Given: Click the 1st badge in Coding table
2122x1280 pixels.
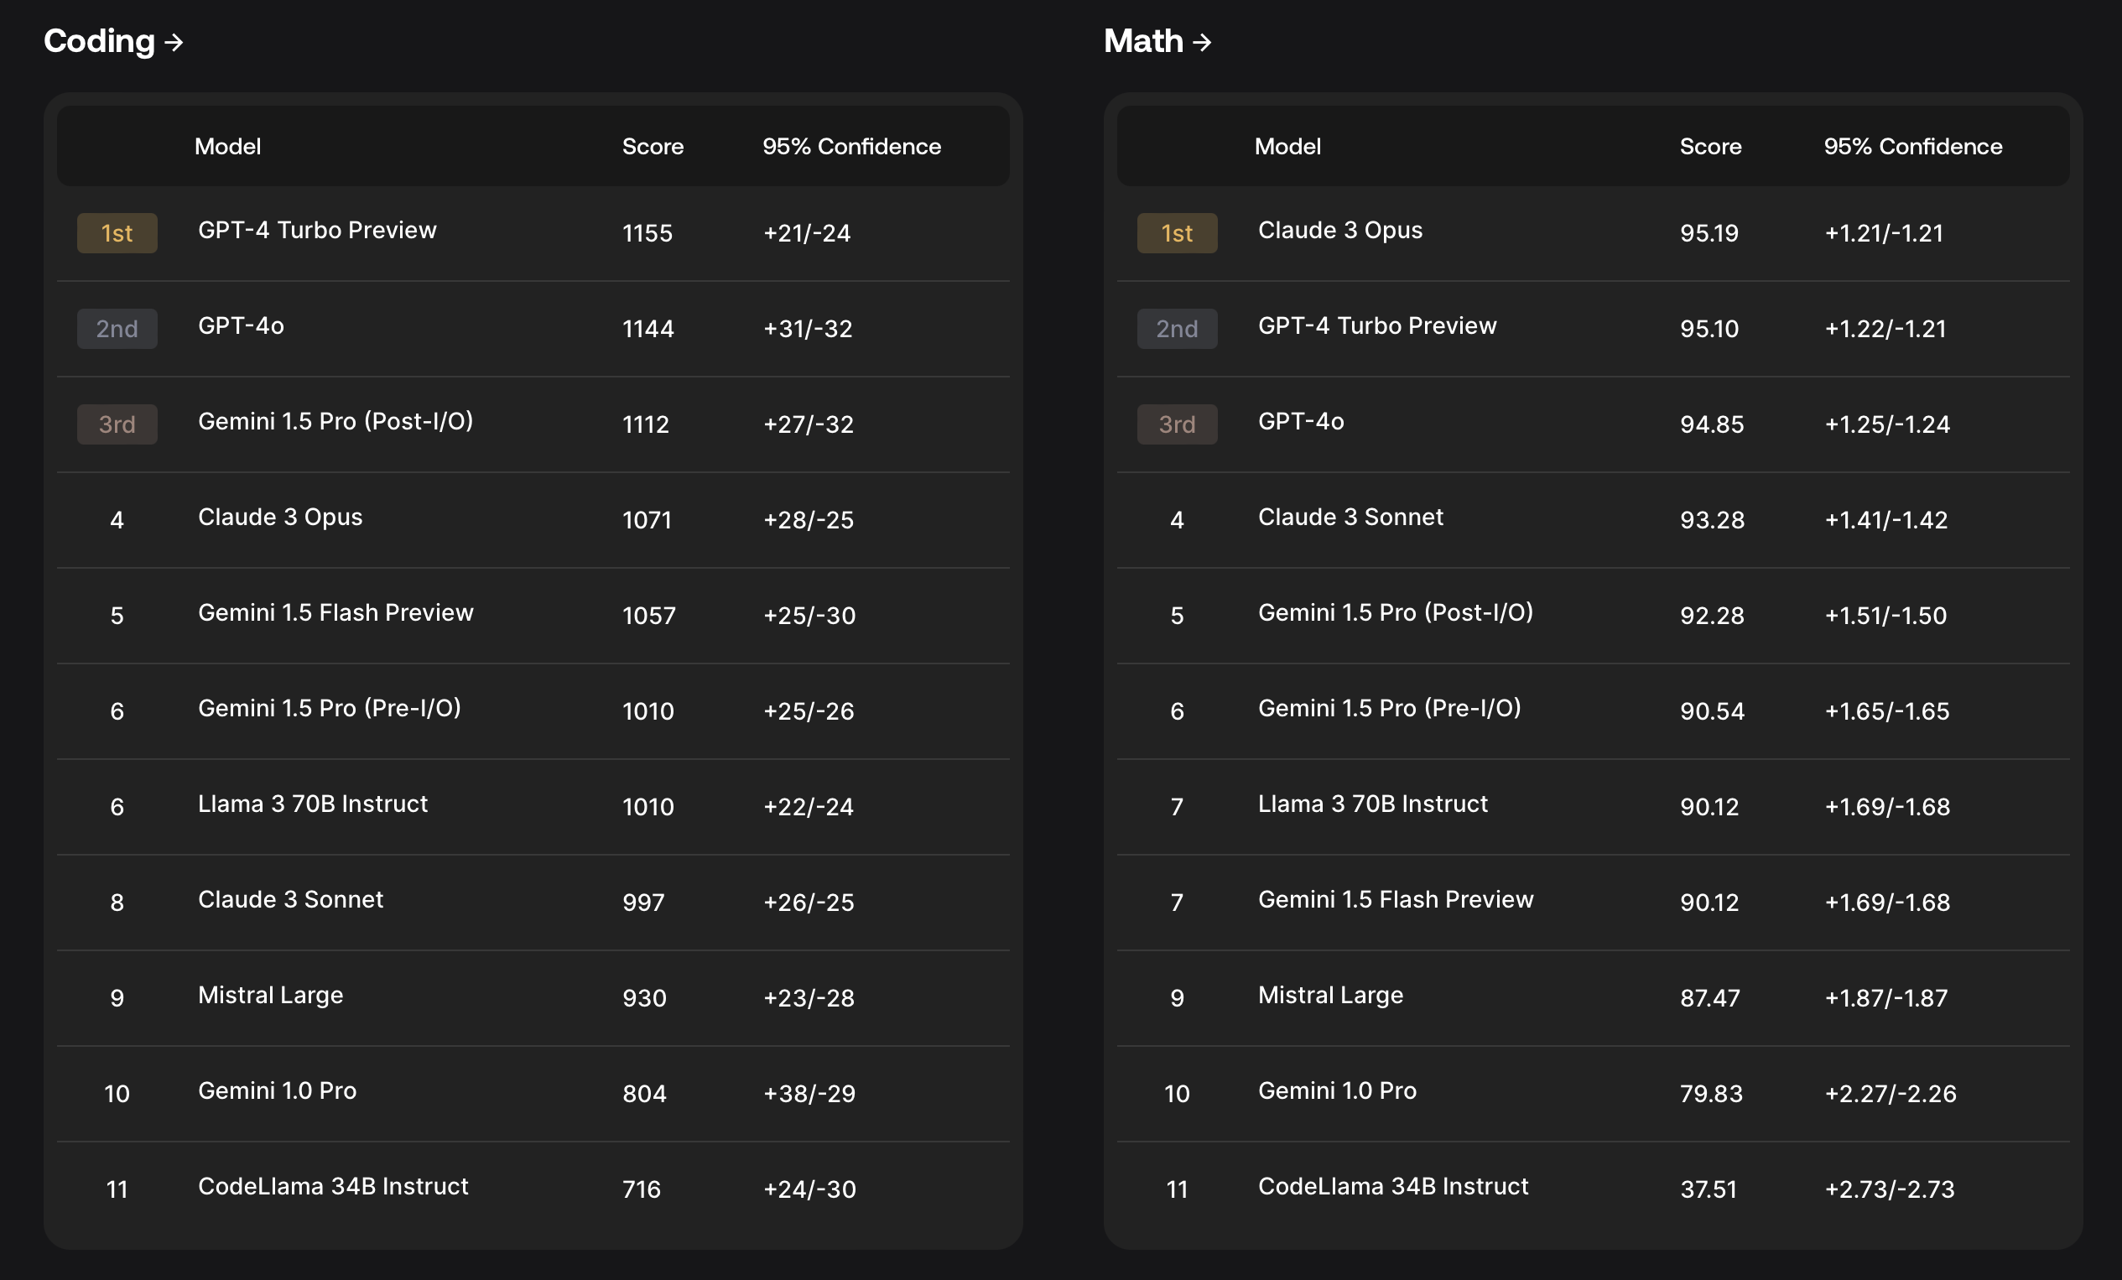Looking at the screenshot, I should (x=117, y=233).
